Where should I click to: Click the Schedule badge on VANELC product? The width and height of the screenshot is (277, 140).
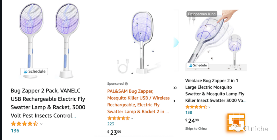pos(34,72)
